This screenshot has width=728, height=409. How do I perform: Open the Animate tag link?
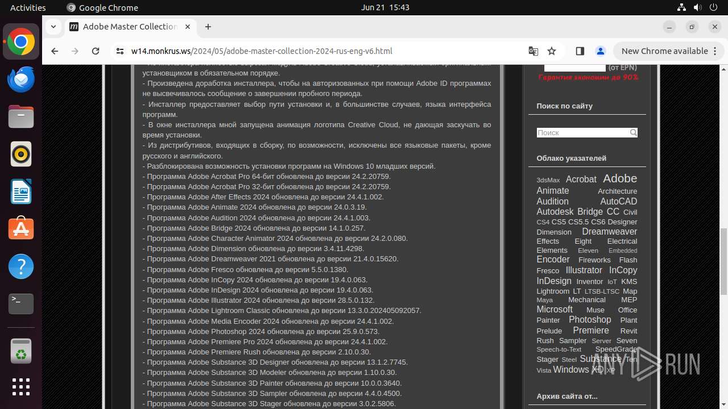point(552,191)
